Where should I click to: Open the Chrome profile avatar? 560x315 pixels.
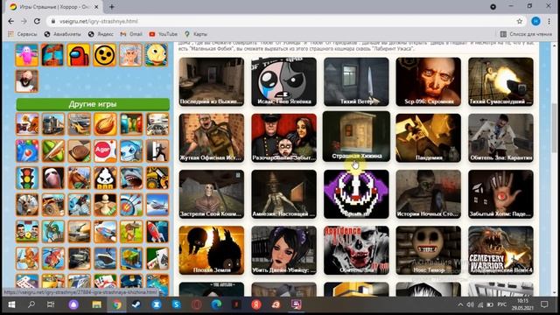tap(535, 21)
